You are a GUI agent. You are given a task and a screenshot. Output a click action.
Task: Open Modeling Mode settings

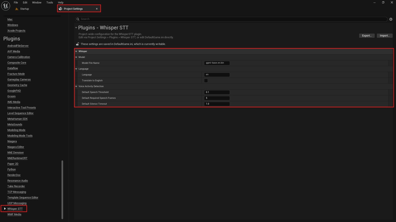pos(16,130)
